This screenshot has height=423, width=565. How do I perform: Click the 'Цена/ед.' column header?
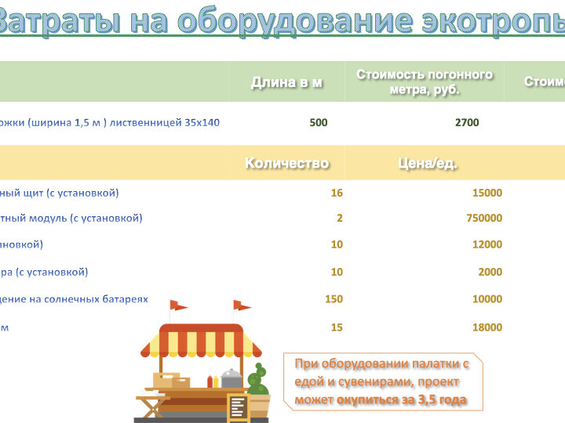427,164
